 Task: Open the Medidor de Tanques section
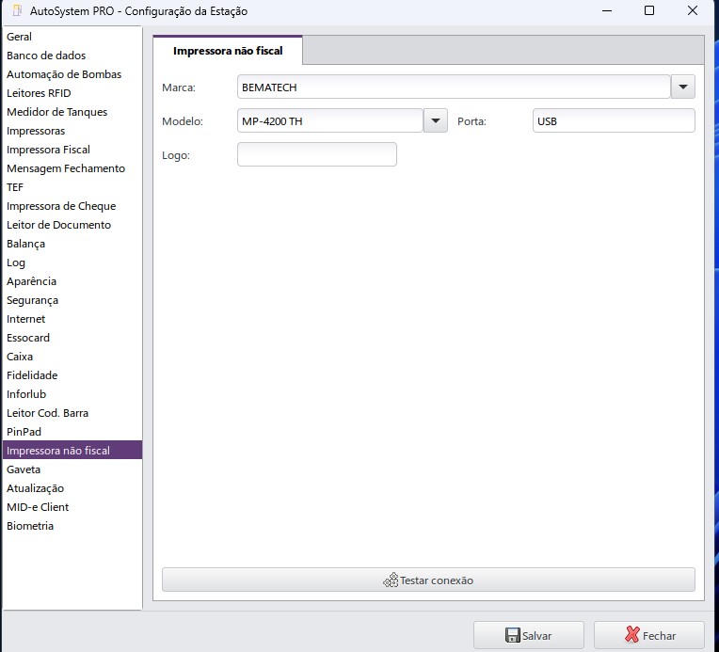(57, 112)
